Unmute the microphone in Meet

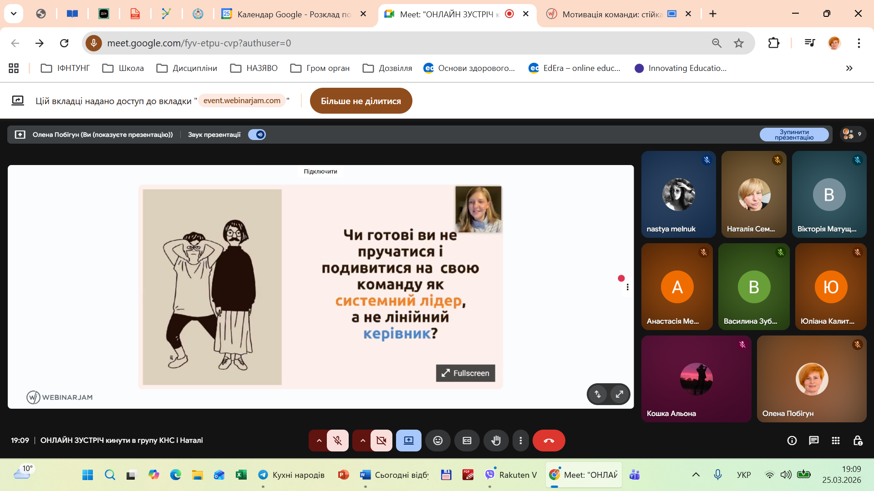337,441
